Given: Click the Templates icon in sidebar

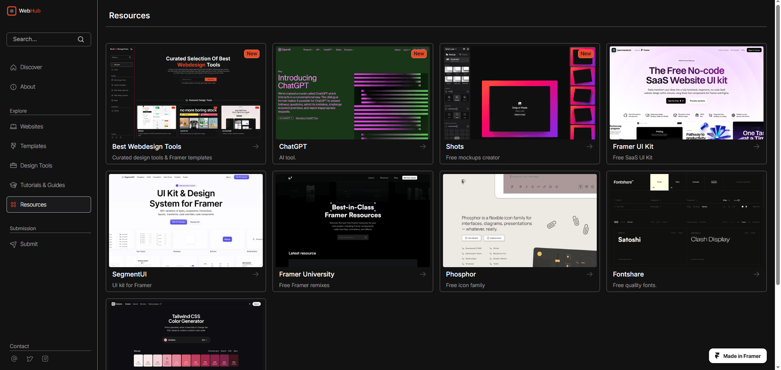Looking at the screenshot, I should coord(13,146).
